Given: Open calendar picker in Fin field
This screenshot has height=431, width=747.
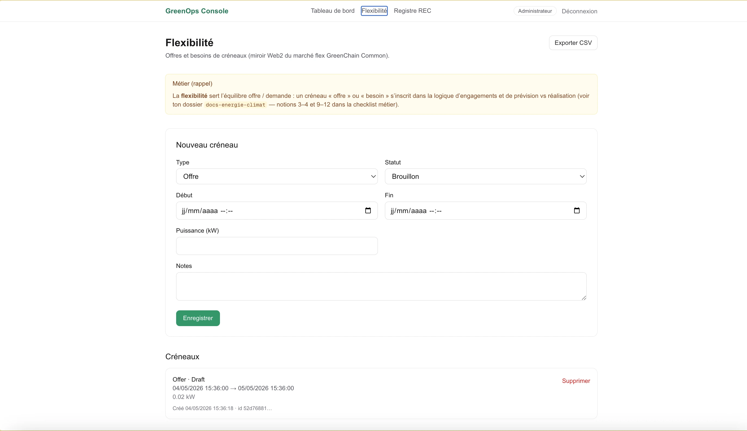Looking at the screenshot, I should [577, 210].
